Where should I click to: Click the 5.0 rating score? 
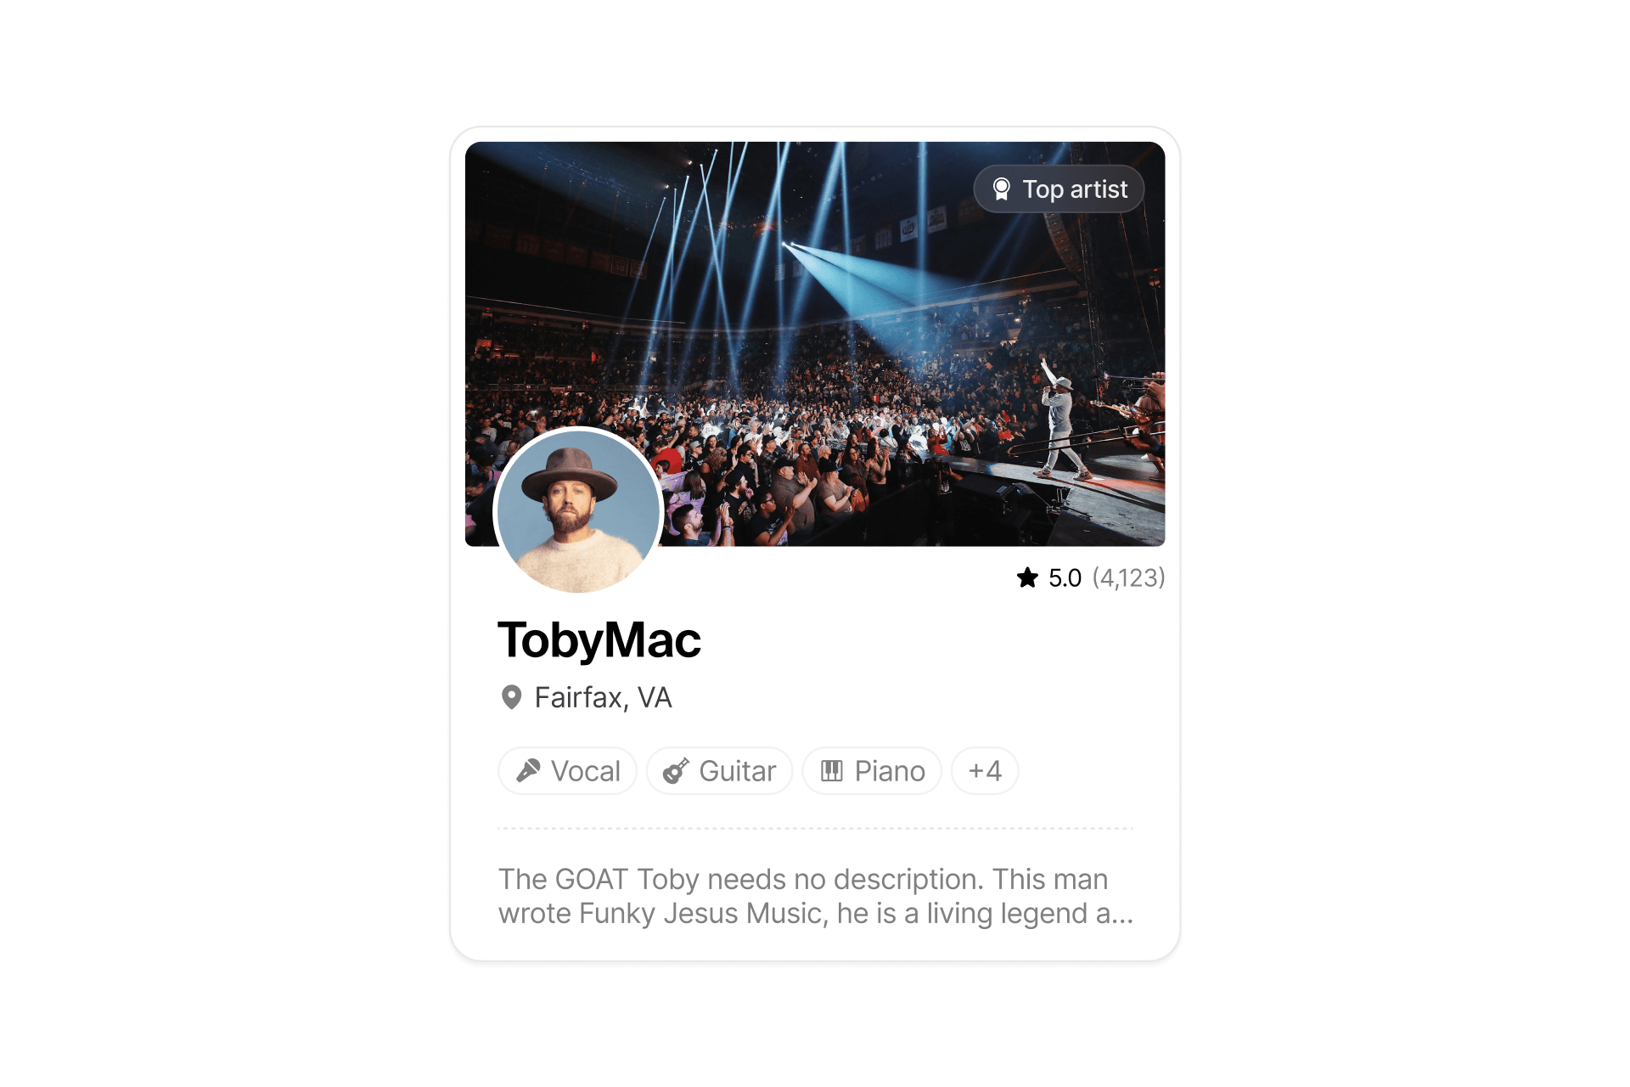pos(1065,577)
